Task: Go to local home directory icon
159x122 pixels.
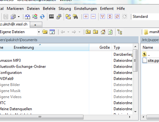Action: pos(103,32)
